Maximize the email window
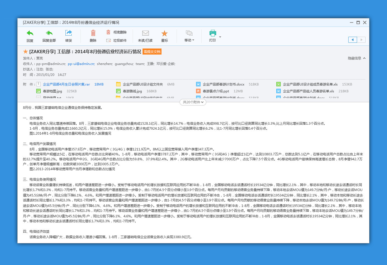Image resolution: width=387 pixels, height=265 pixels. [x=358, y=22]
